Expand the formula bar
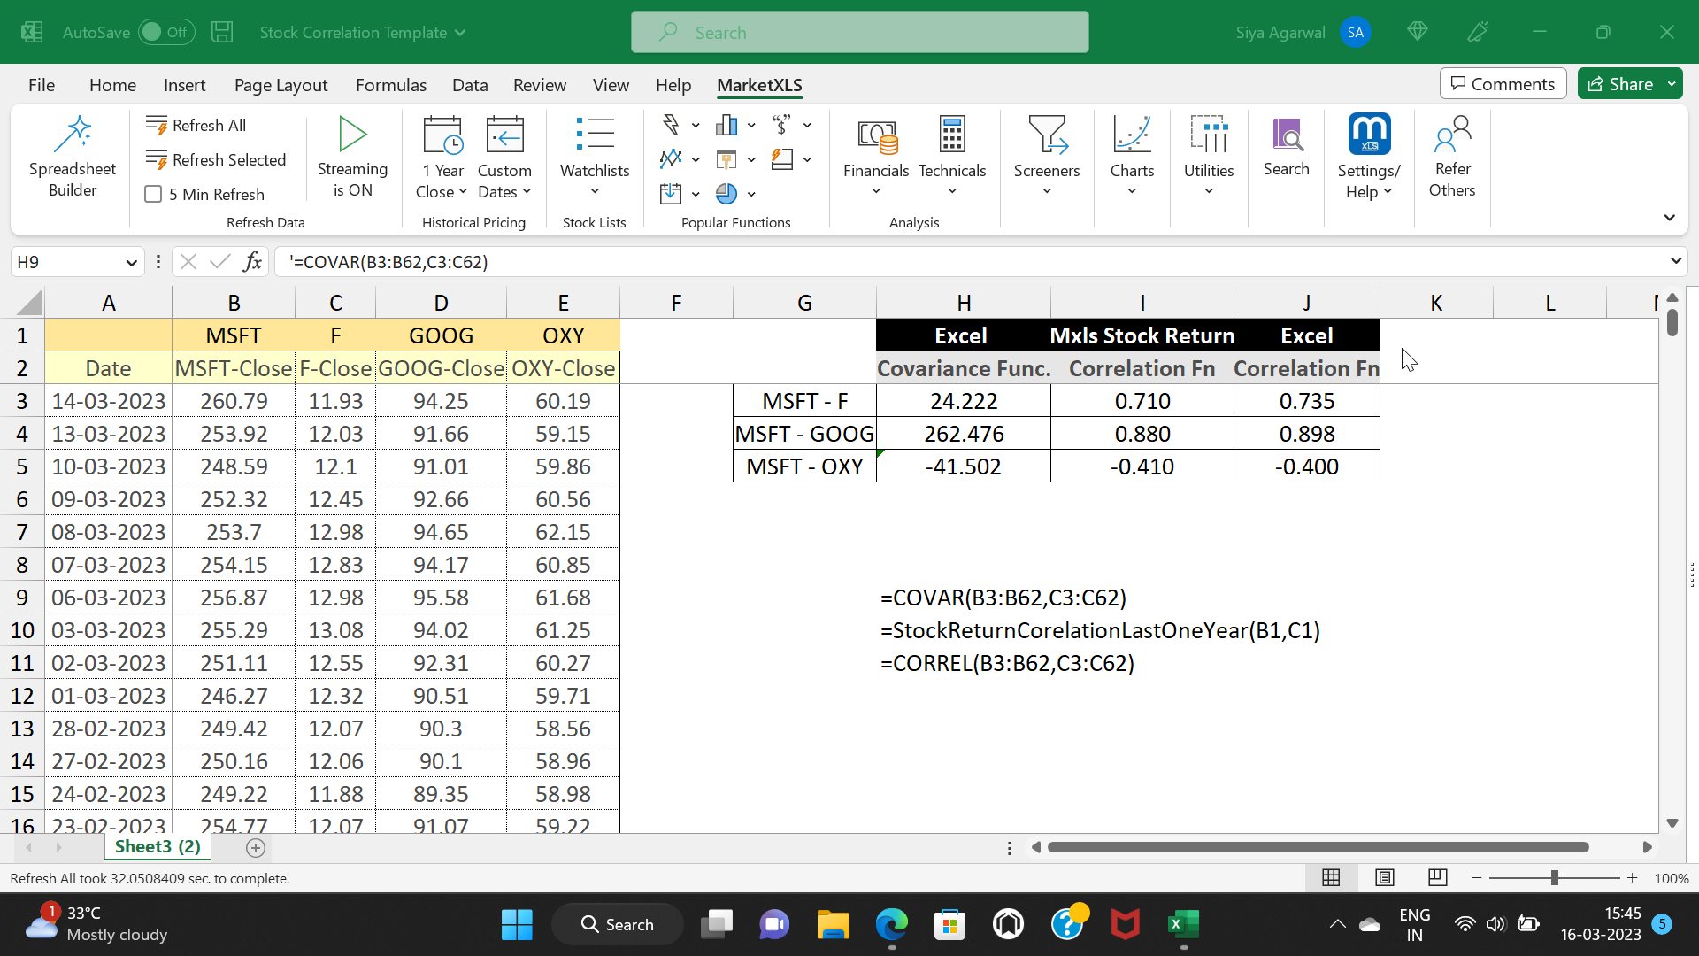1699x956 pixels. coord(1675,261)
